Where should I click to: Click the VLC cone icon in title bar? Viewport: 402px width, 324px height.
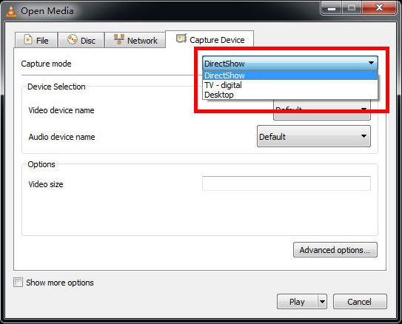tap(11, 11)
